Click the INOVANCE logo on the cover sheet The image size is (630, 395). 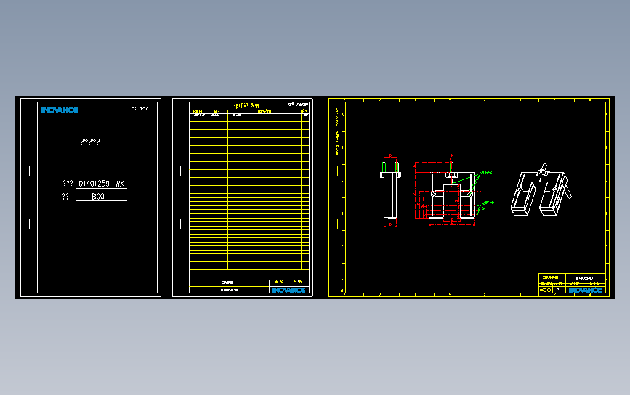click(x=60, y=110)
